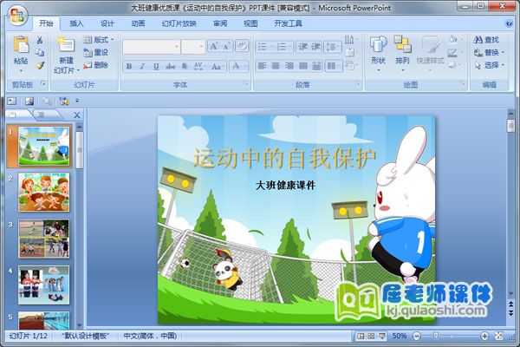Image resolution: width=520 pixels, height=347 pixels.
Task: Toggle Italic formatting
Action: (141, 66)
